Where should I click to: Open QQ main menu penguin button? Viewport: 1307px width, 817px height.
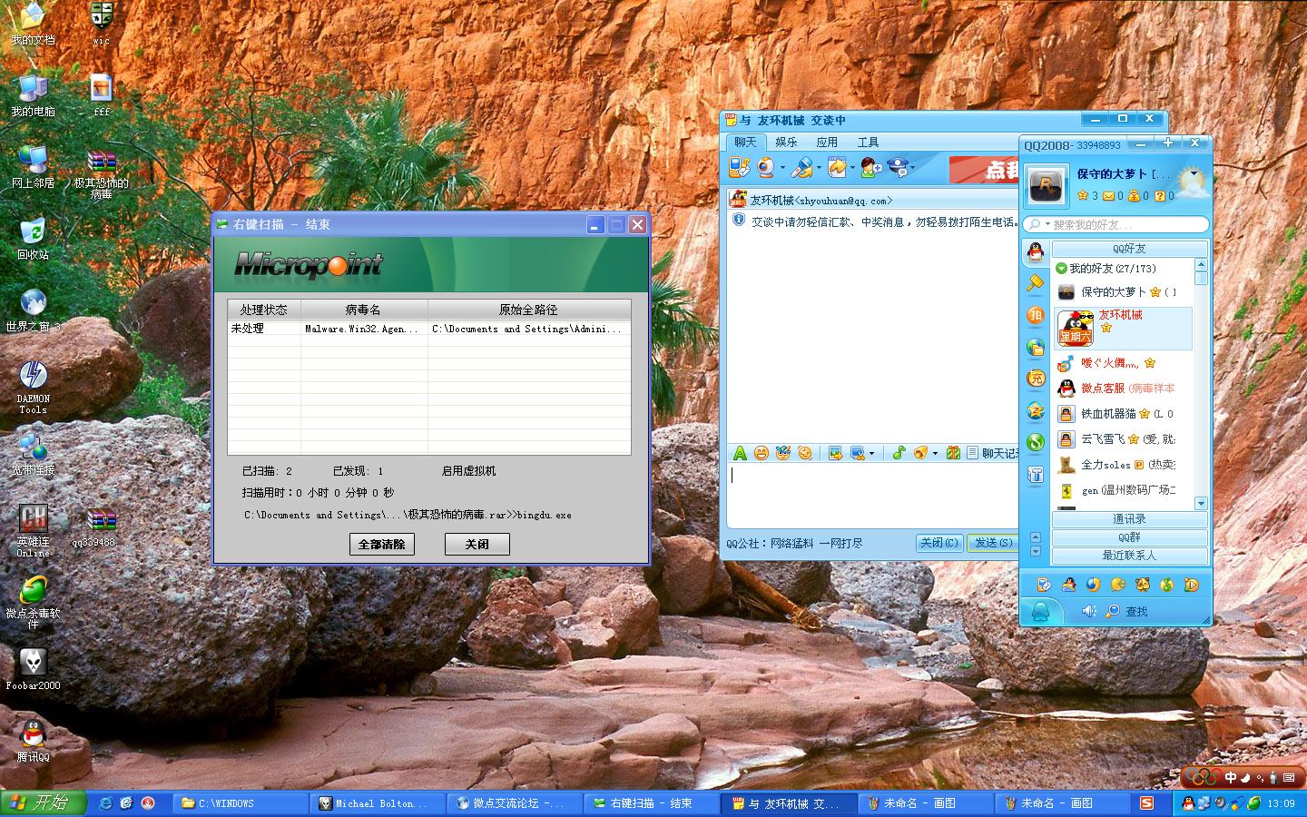[x=1041, y=612]
